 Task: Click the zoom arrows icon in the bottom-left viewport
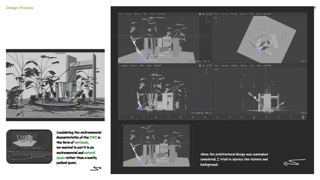(203, 66)
